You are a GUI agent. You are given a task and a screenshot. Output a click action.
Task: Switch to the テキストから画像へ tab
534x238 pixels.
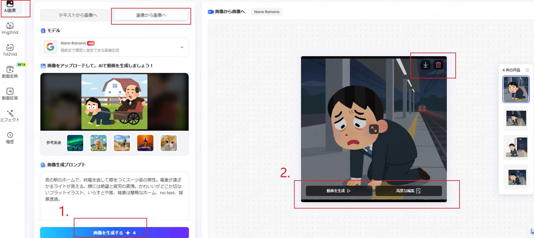[x=78, y=15]
